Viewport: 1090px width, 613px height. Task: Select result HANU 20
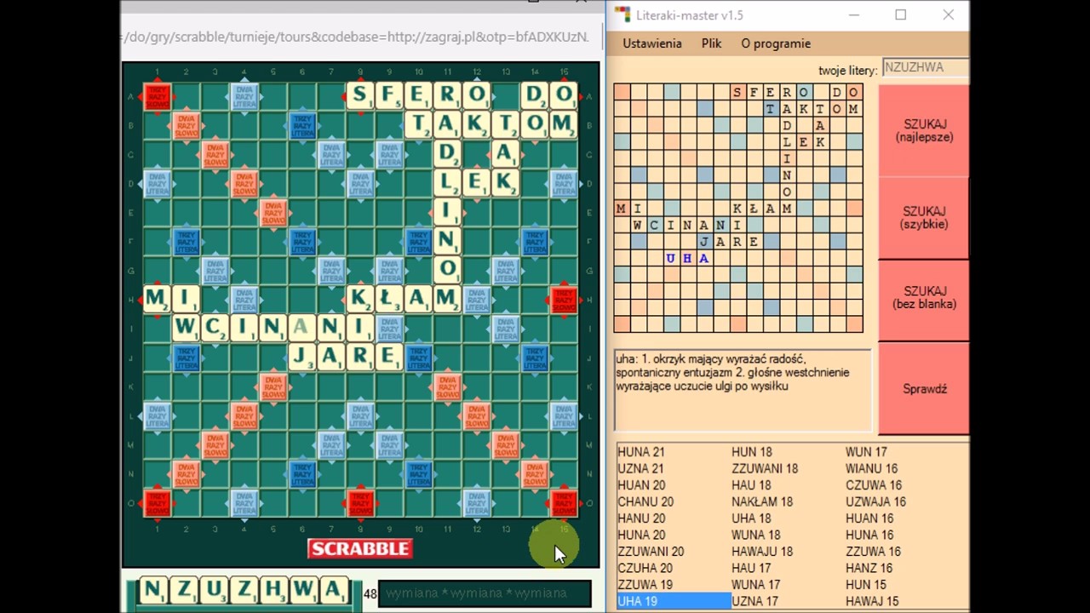coord(641,518)
